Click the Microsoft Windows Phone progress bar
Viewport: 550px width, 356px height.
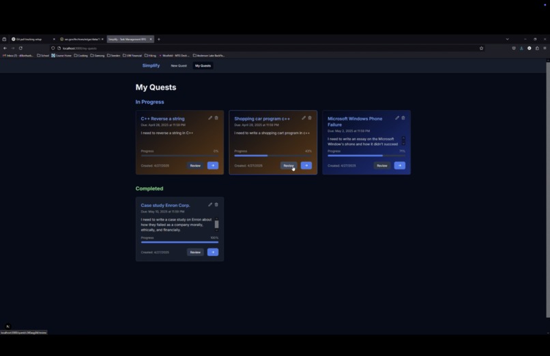(366, 155)
